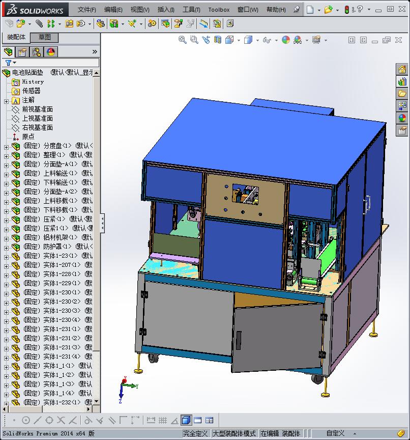Viewport: 410px width, 440px height.
Task: Click the tree scroll-down arrow button
Action: click(x=97, y=402)
